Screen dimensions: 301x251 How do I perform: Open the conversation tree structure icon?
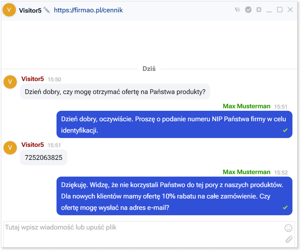point(237,10)
